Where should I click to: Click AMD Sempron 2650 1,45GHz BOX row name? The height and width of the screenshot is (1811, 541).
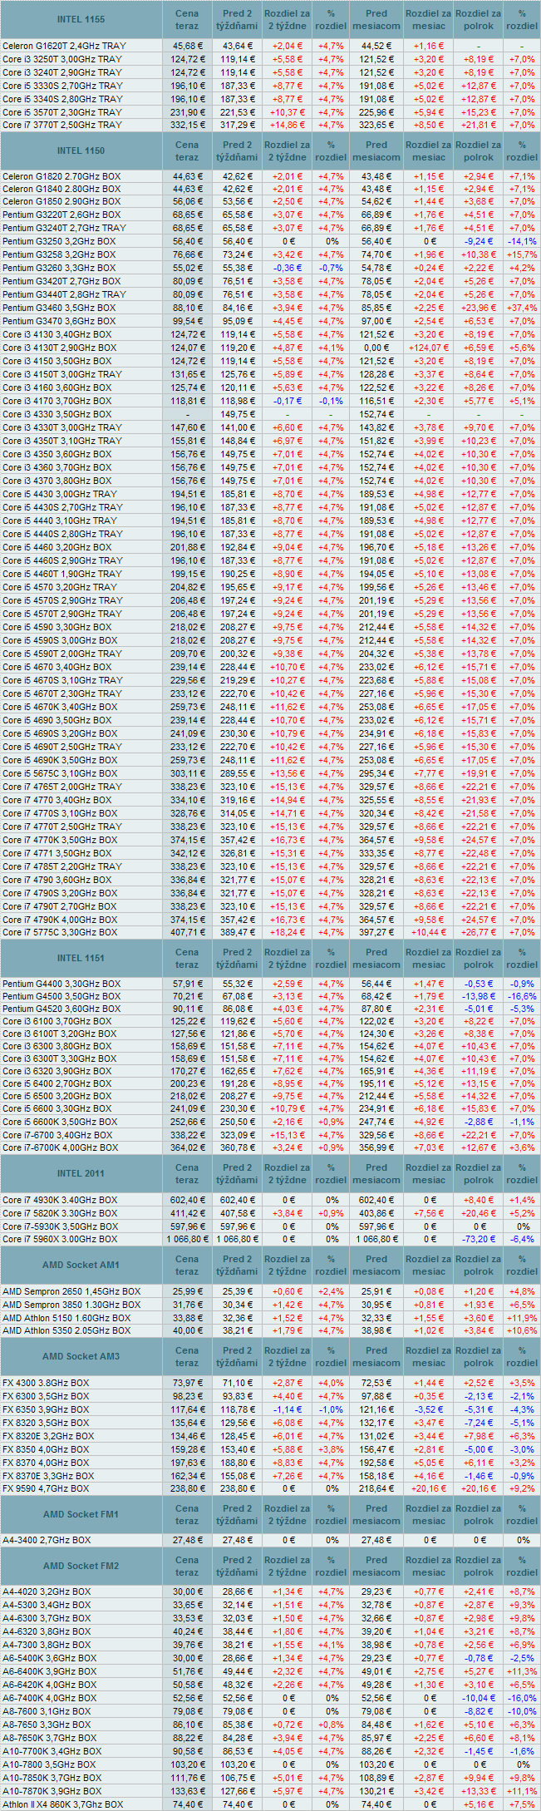point(71,1291)
